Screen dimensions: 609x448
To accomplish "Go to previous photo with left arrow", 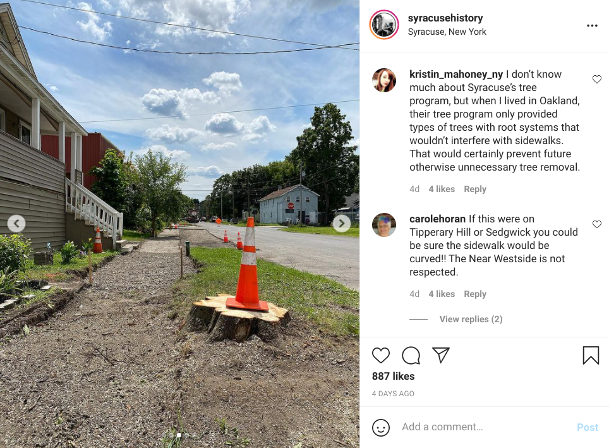I will click(x=16, y=224).
